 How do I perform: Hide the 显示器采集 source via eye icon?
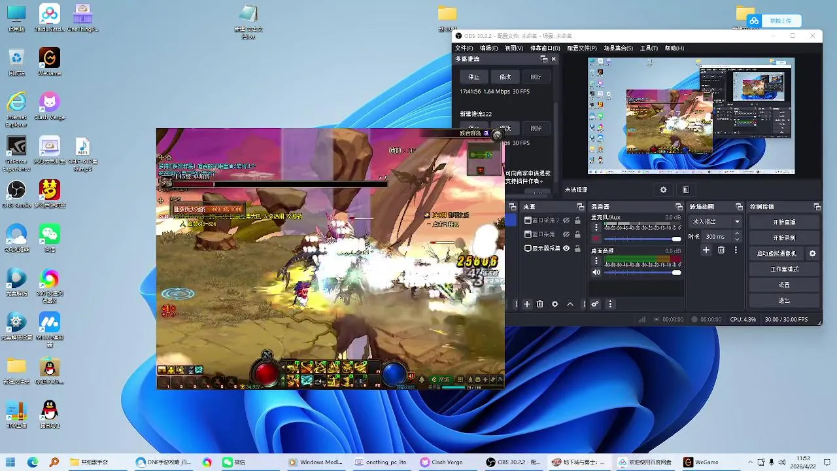[x=566, y=249]
